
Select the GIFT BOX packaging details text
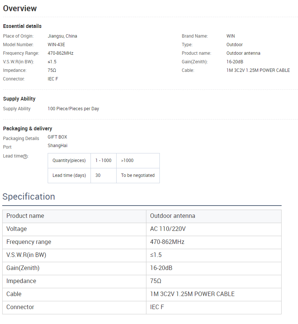click(57, 137)
